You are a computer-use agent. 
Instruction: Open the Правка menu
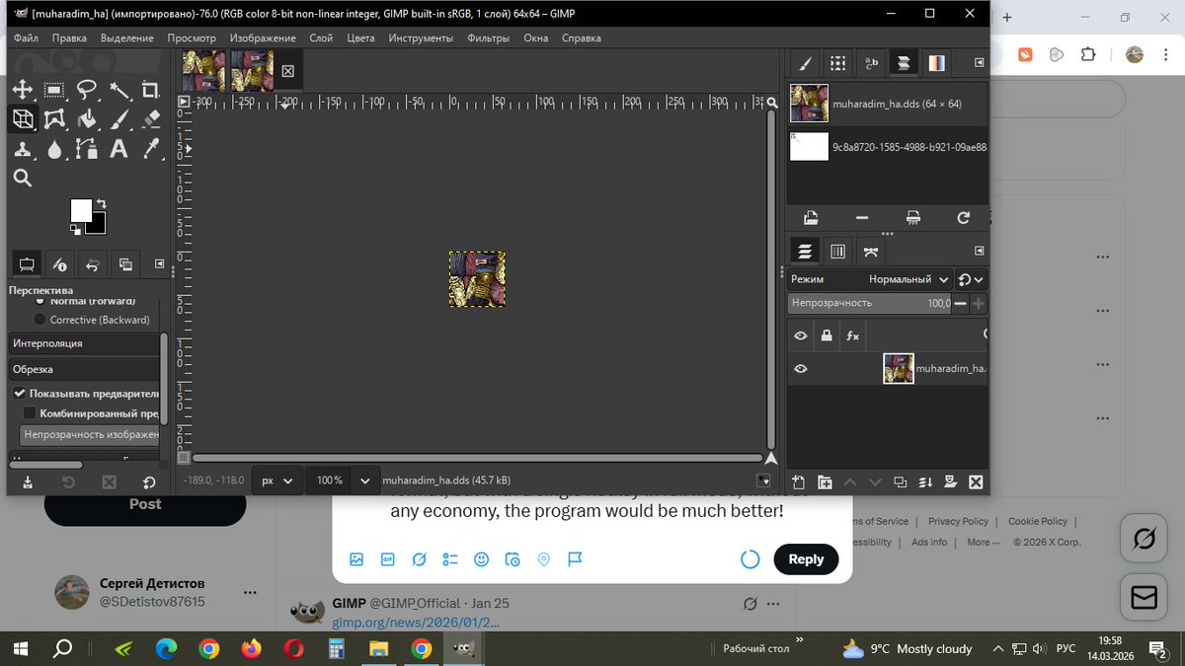69,38
